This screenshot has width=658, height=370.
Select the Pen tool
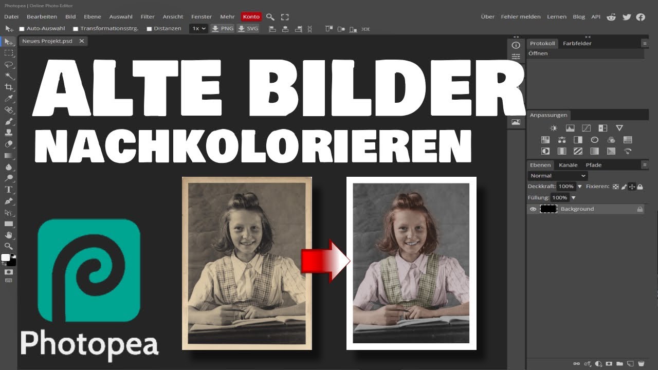click(x=9, y=200)
